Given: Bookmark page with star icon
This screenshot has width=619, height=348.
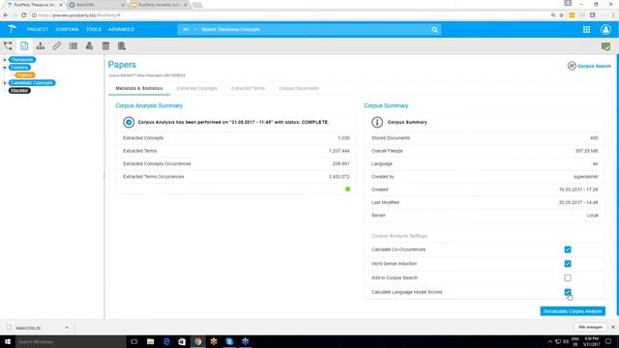Looking at the screenshot, I should click(x=561, y=15).
